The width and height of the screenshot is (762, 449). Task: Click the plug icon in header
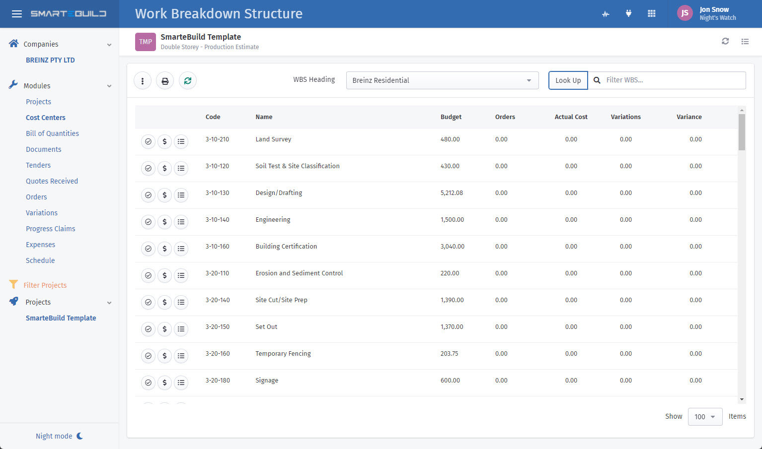pos(628,14)
